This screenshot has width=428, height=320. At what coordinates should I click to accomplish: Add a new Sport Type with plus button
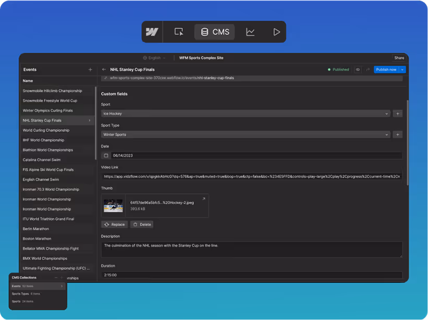coord(397,134)
